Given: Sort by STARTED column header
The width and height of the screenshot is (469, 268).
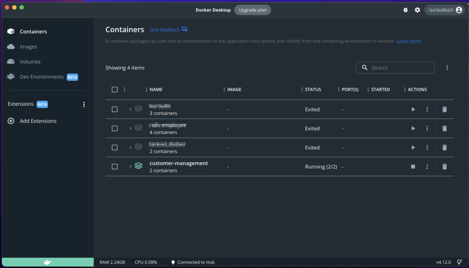Looking at the screenshot, I should pyautogui.click(x=380, y=89).
